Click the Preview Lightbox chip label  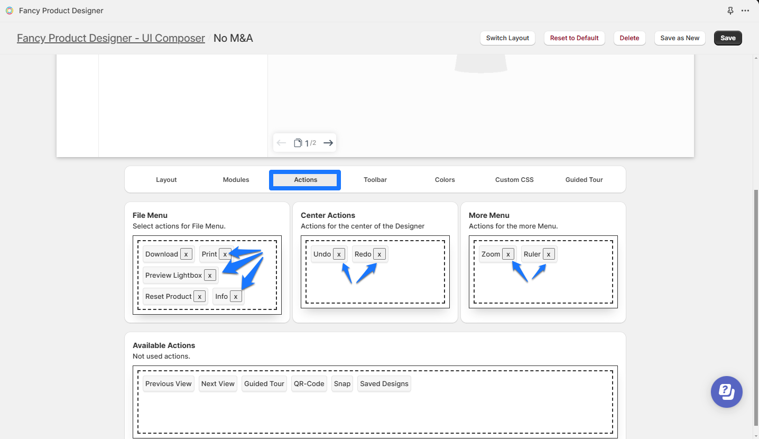click(174, 276)
